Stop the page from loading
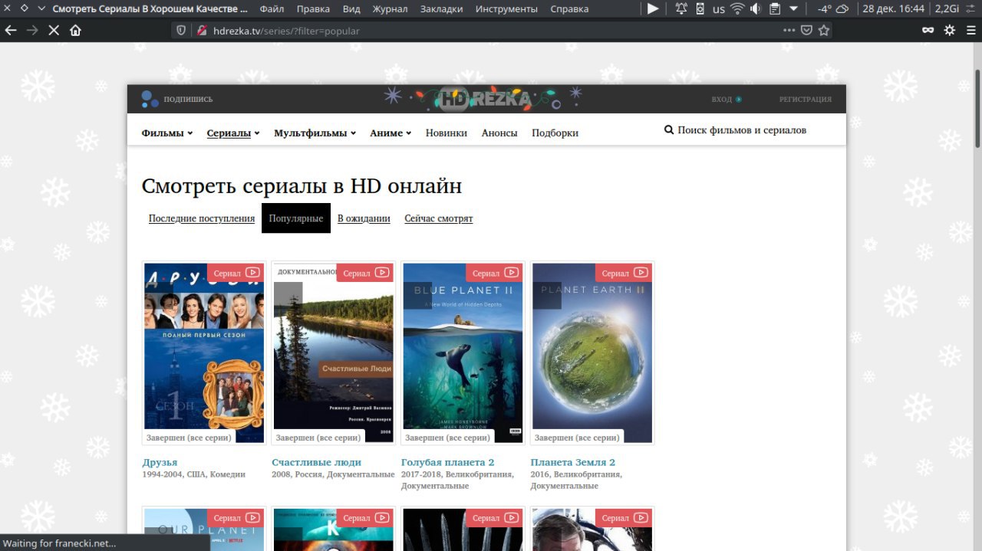Screen dimensions: 982x551 (x=53, y=31)
